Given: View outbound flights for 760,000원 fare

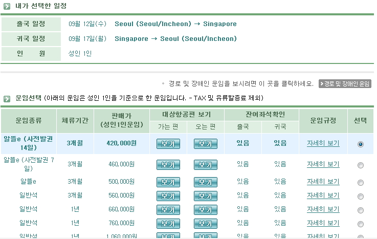Looking at the screenshot, I should (168, 223).
